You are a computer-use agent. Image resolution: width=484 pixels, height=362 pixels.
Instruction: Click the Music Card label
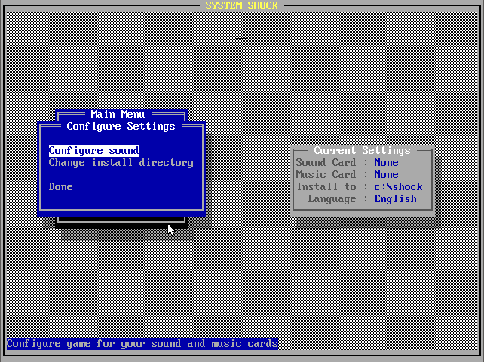pyautogui.click(x=325, y=175)
